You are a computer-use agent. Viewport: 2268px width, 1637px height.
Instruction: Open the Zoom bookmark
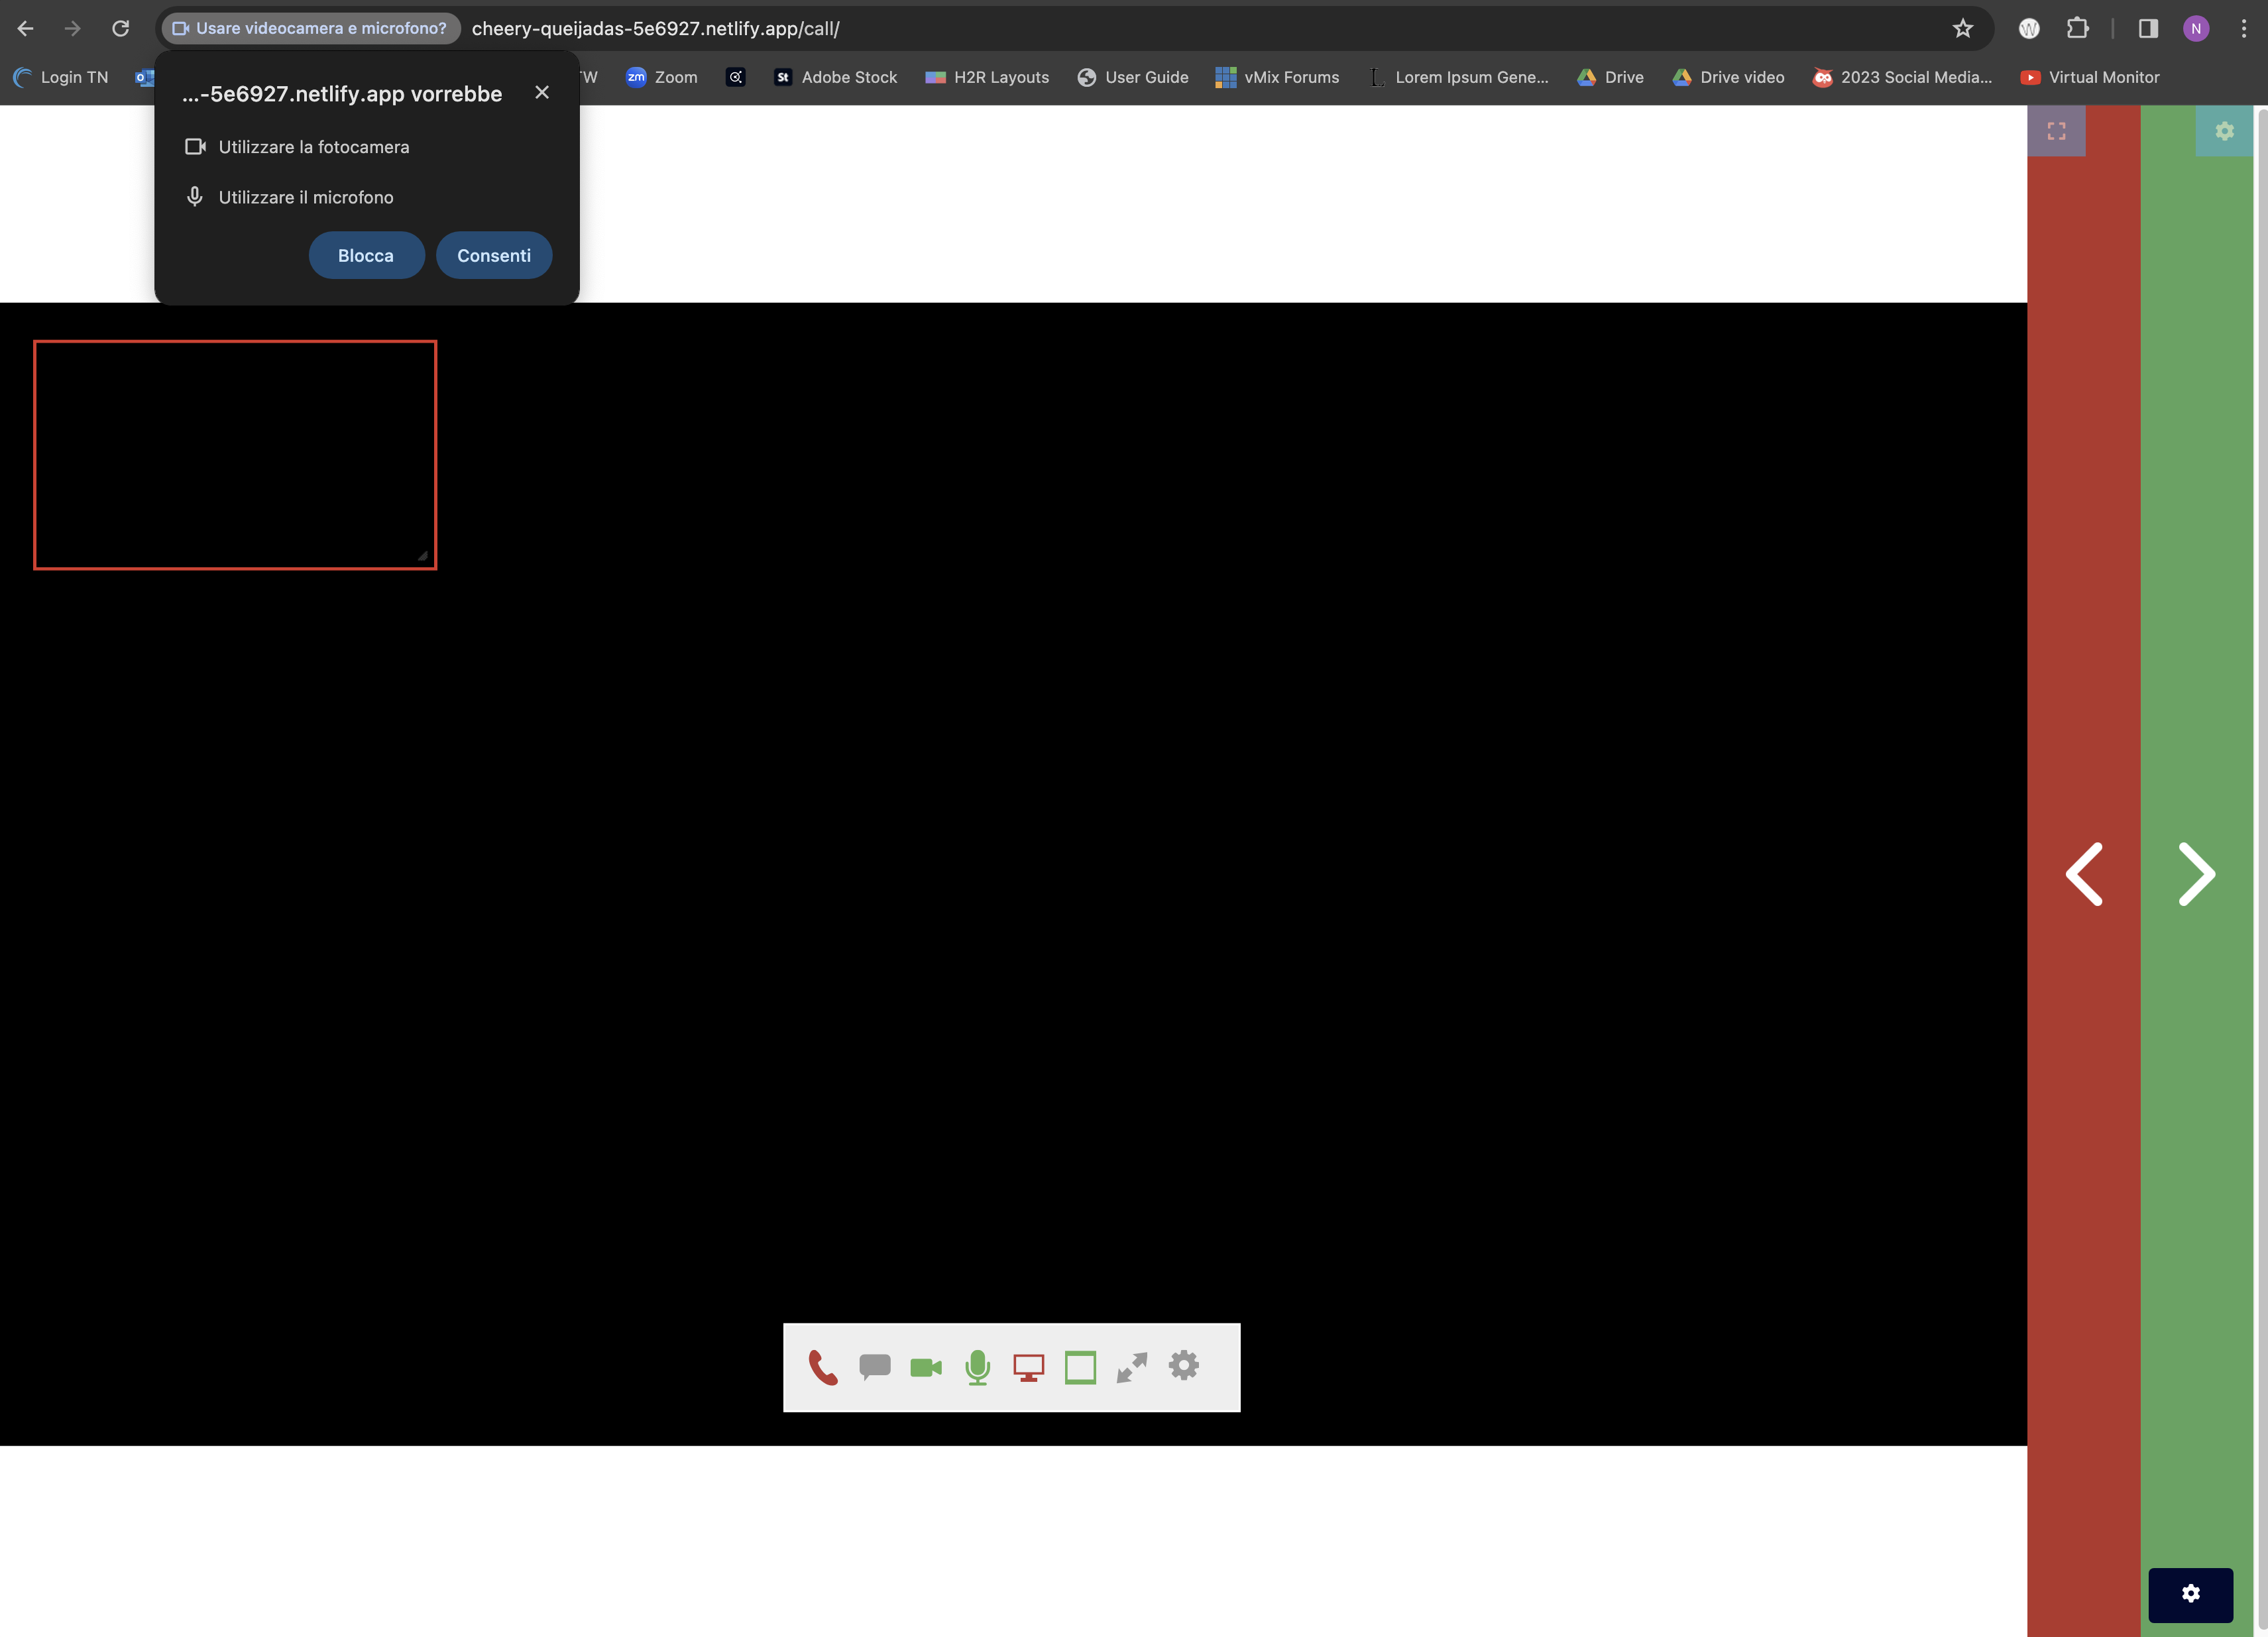[x=662, y=77]
